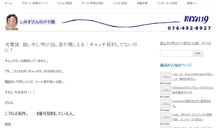Viewport: 217px width, 128px height.
Task: Open 液晶修理 navigation item
Action: click(x=142, y=3)
